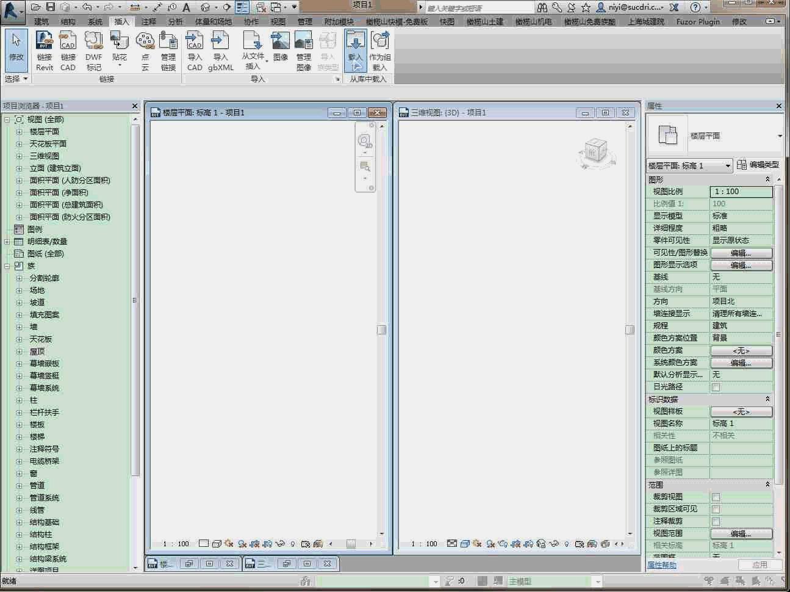The width and height of the screenshot is (790, 592).
Task: Click the 1 : 100 scale in the 3D view bar
Action: pos(423,544)
